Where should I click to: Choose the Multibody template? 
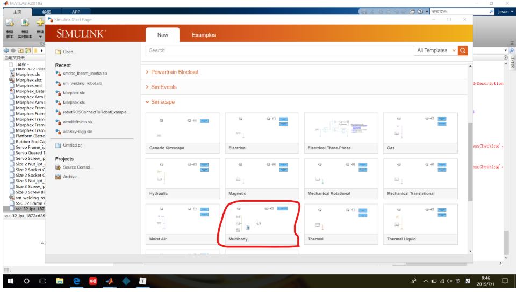262,224
